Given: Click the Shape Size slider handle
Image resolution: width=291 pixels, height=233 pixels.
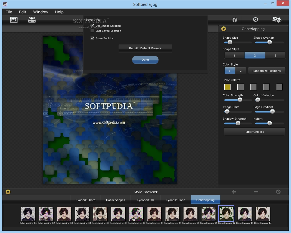Looking at the screenshot, I should pos(230,42).
